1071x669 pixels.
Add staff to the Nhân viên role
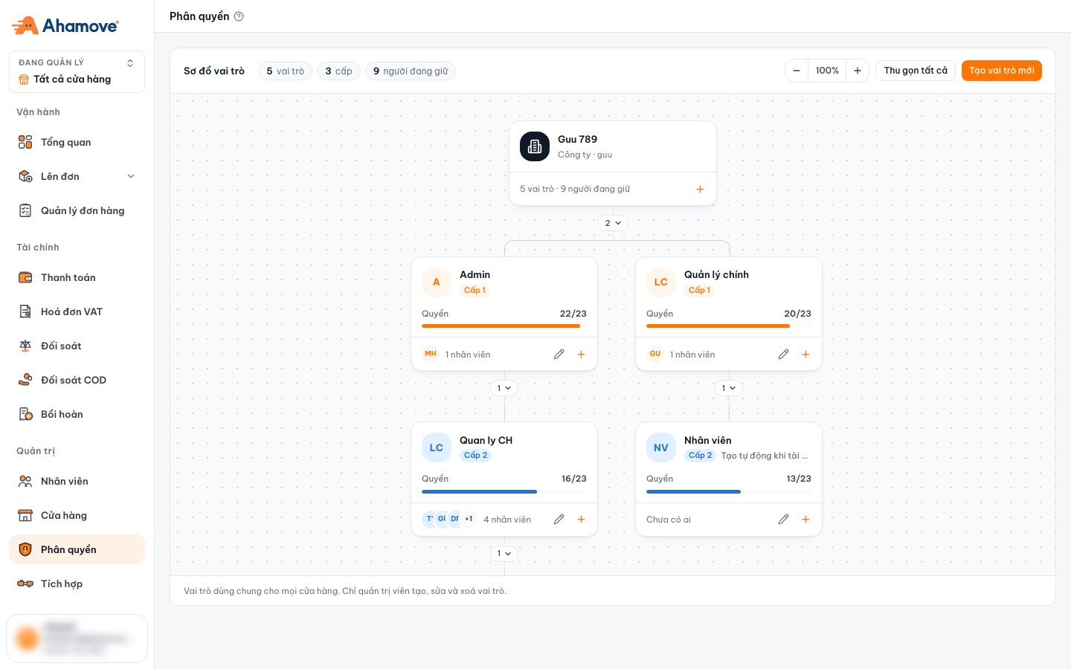[806, 520]
